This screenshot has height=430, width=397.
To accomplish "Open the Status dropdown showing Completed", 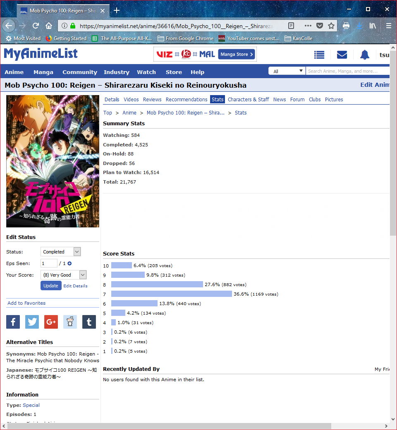I will tap(61, 252).
